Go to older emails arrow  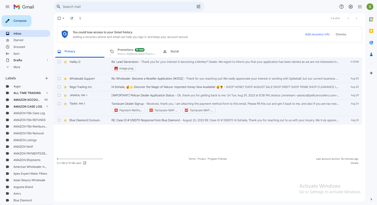coord(356,18)
